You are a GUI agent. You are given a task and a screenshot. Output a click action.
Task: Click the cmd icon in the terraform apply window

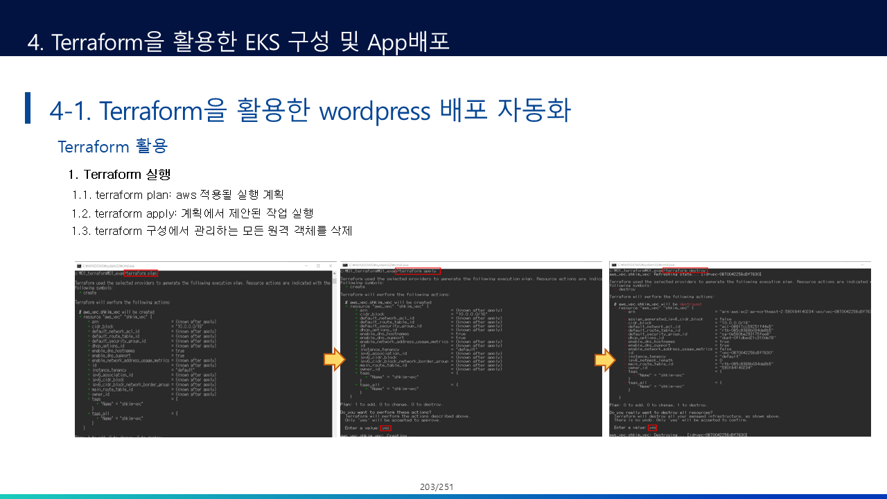coord(344,265)
